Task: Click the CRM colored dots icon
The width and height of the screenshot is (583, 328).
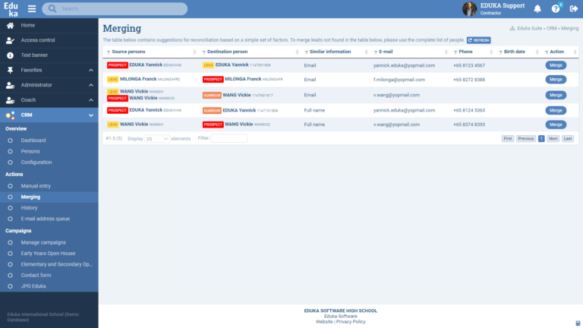Action: tap(10, 115)
